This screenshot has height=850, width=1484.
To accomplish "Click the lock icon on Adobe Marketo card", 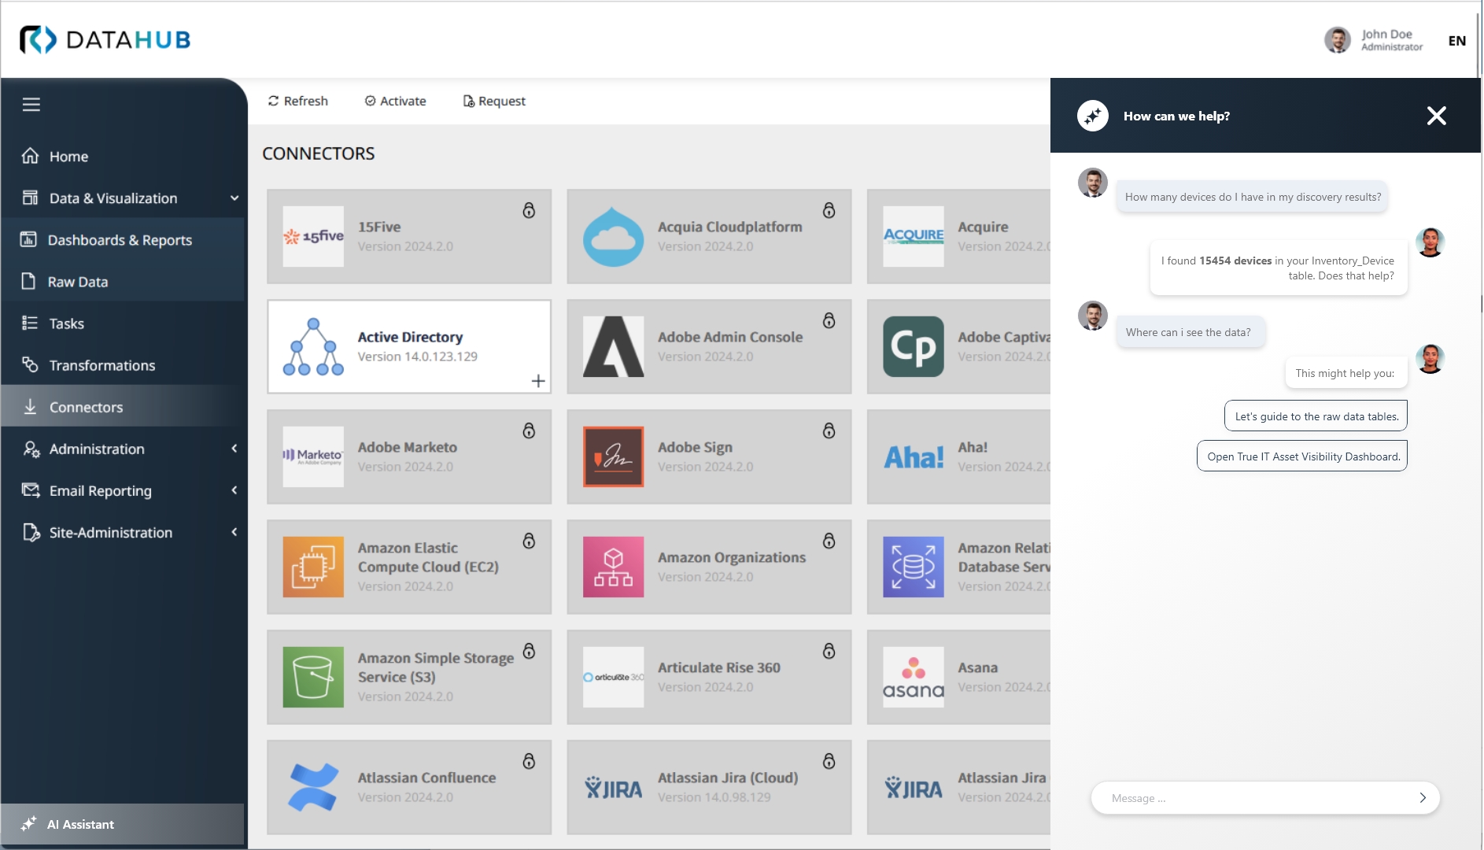I will click(529, 431).
